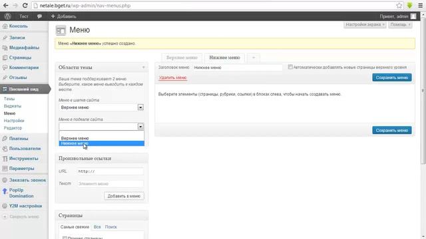Screen dimensions: 426x239
Task: Open the Меню в шапке сайта dropdown
Action: tap(101, 108)
